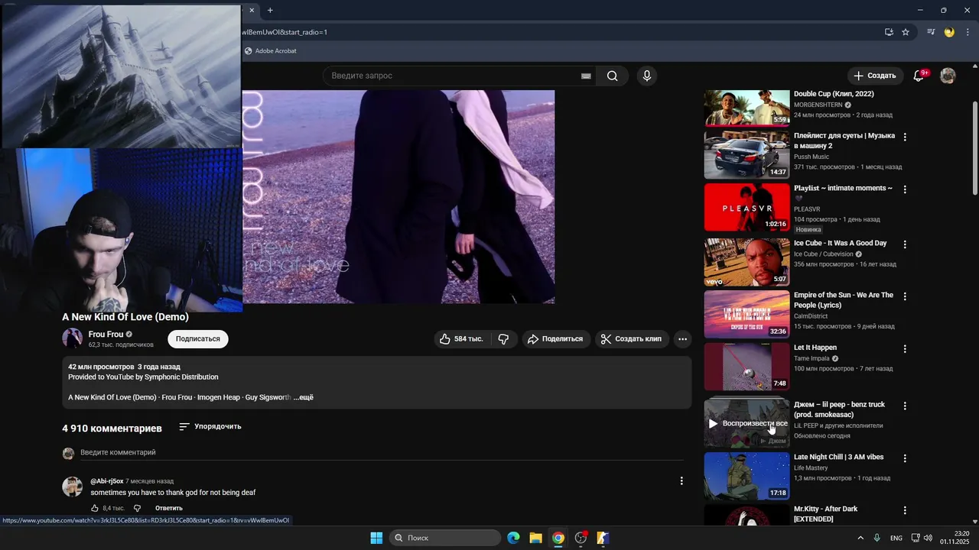Viewport: 979px width, 550px height.
Task: Click the Поделиться share button
Action: pos(556,338)
